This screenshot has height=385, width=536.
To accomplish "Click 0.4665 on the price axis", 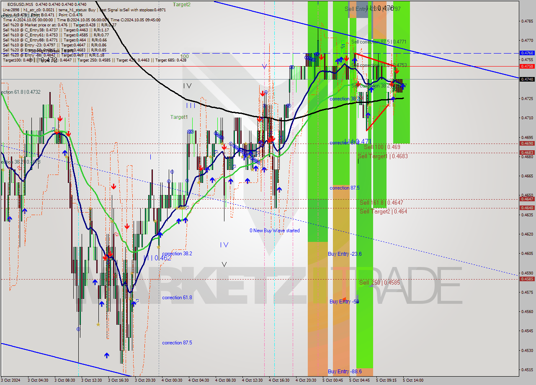I will 527,176.
